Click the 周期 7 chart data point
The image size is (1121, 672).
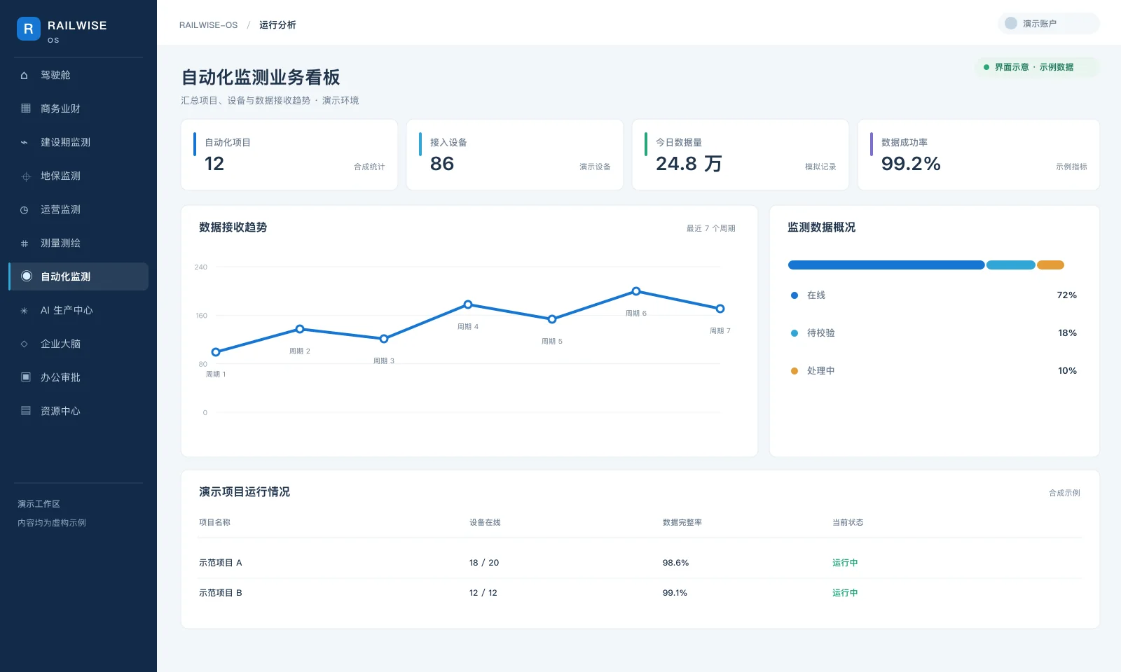tap(720, 309)
